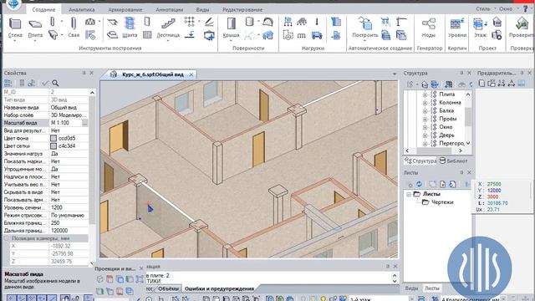Click the Структура tree horizontal scrollbar
Image resolution: width=535 pixels, height=301 pixels.
click(x=434, y=150)
